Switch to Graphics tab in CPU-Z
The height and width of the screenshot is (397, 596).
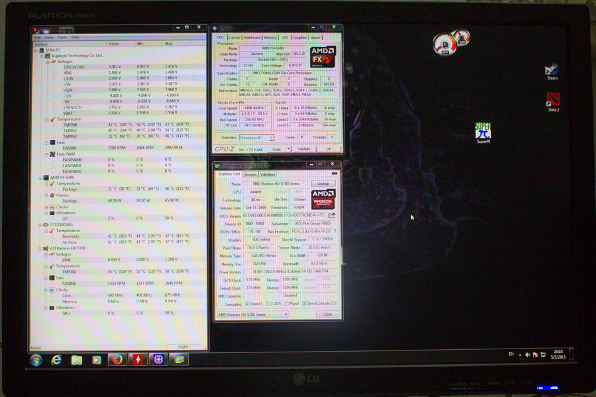tap(300, 38)
